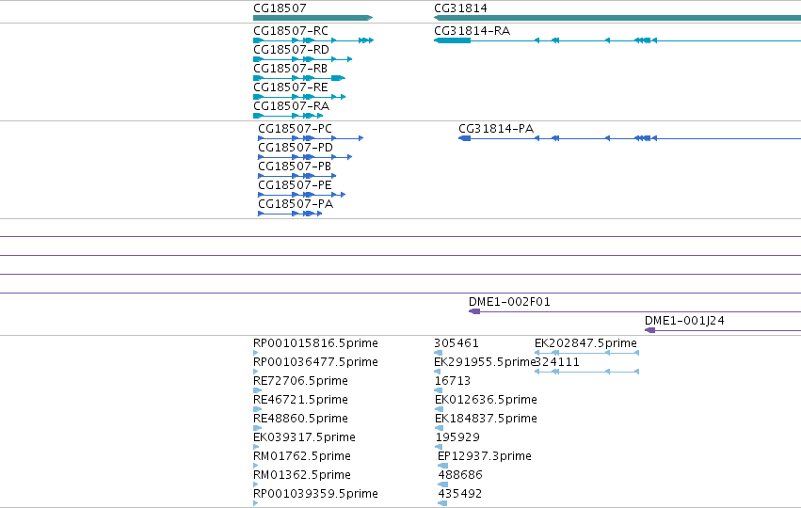Select transcript CG18507-RA

(291, 106)
